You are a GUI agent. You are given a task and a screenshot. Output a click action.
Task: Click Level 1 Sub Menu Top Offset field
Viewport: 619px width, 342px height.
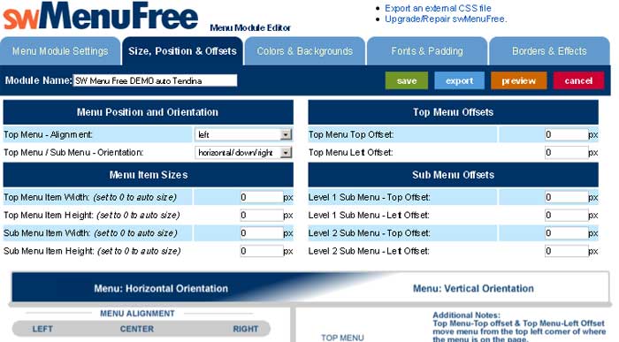(x=566, y=197)
